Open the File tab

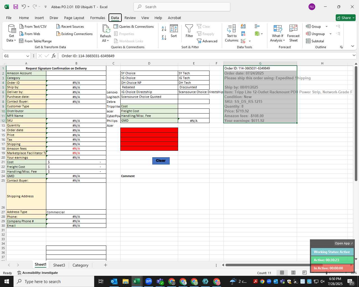[9, 18]
